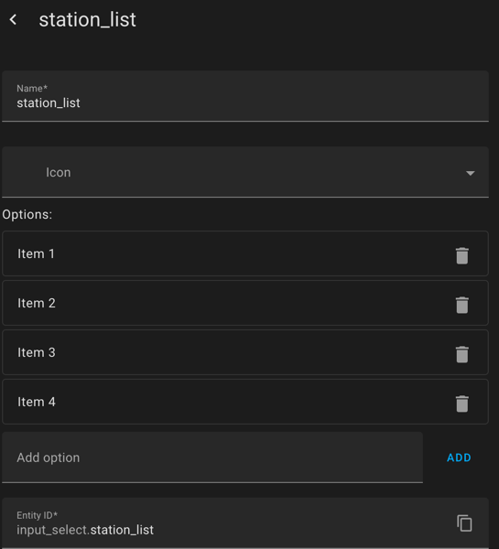
Task: Remove Item 4 using the trash icon
Action: click(461, 404)
